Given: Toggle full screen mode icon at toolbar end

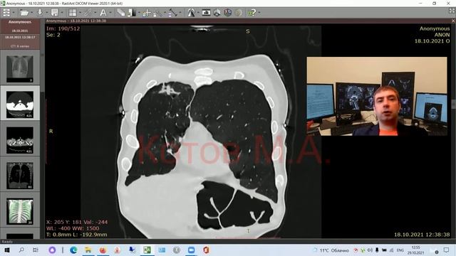Looking at the screenshot, I should pos(452,11).
